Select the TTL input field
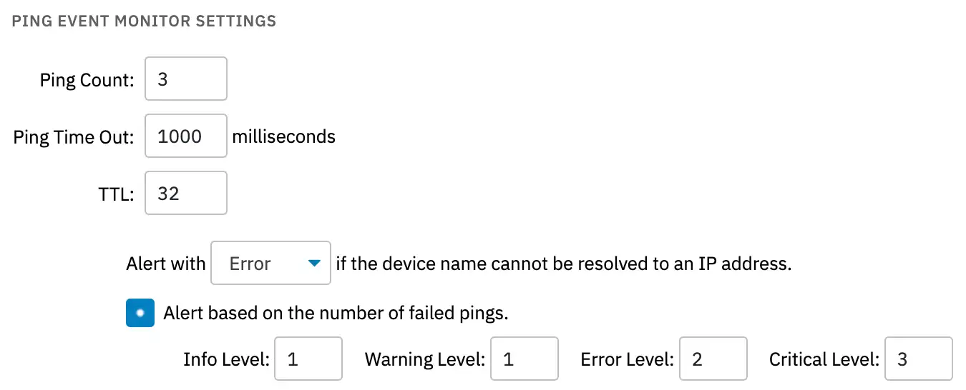 pos(185,194)
